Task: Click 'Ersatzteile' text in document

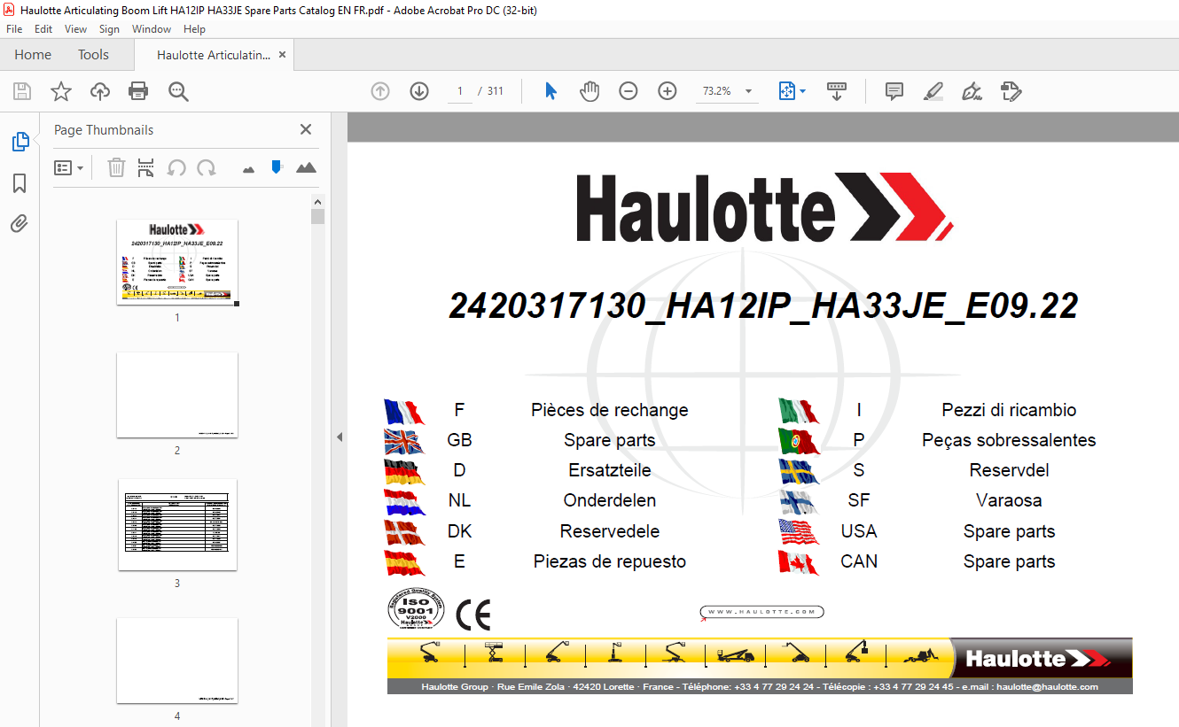Action: (609, 470)
